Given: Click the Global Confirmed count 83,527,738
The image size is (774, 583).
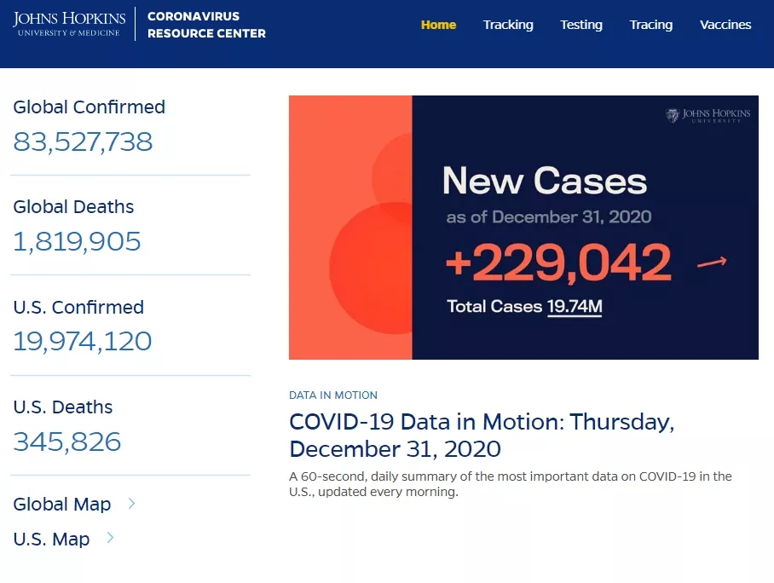Looking at the screenshot, I should coord(83,141).
